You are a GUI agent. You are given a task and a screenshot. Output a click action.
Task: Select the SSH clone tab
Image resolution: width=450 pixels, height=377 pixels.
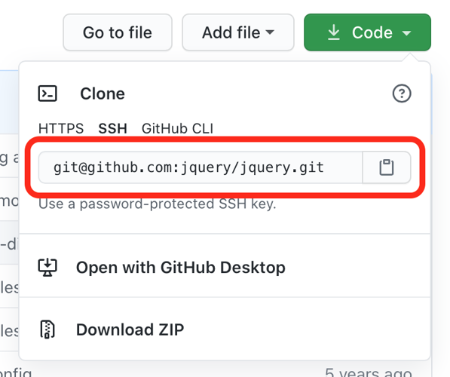point(112,128)
